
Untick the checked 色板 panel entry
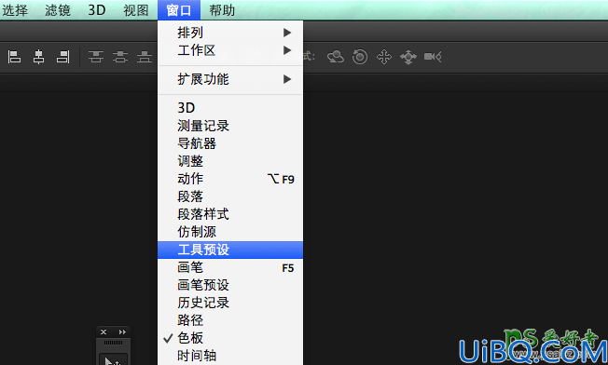click(230, 338)
